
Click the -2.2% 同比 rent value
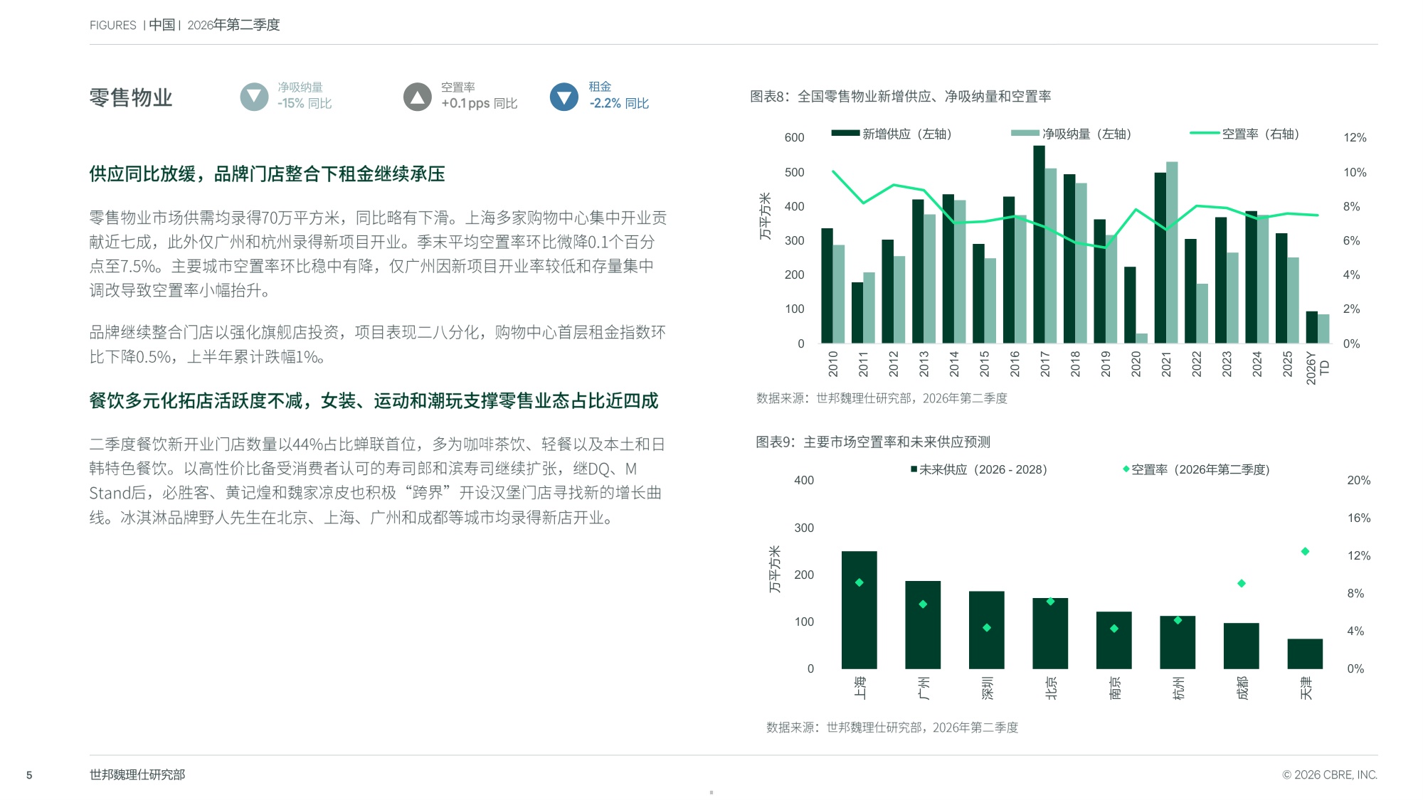click(619, 103)
